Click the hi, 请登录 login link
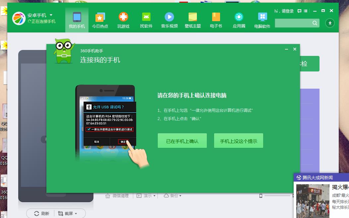This screenshot has width=349, height=218. (x=284, y=11)
